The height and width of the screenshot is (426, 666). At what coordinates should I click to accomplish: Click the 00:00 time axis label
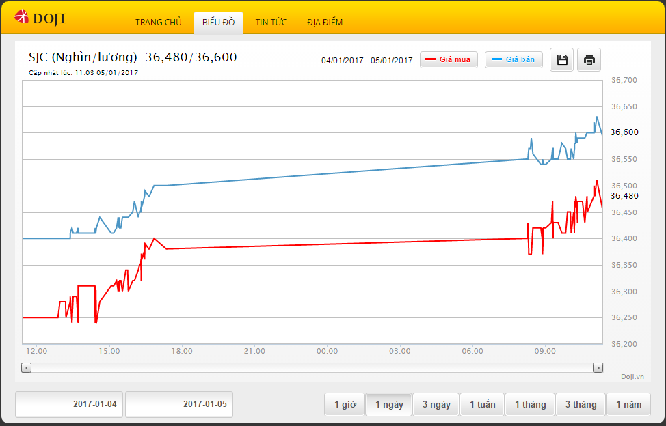327,351
